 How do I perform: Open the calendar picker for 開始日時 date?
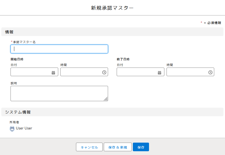pos(53,72)
